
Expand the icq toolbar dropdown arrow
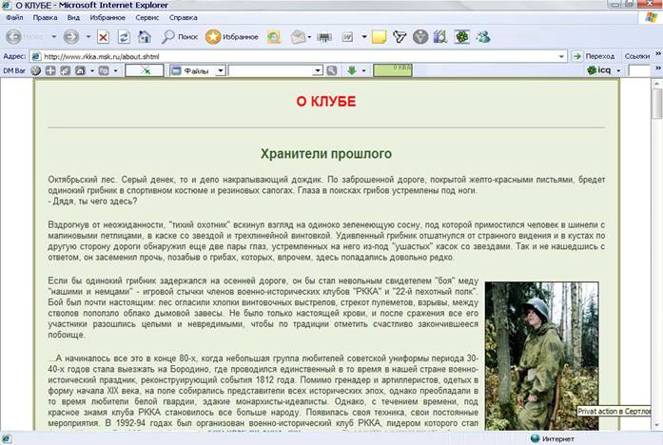618,70
